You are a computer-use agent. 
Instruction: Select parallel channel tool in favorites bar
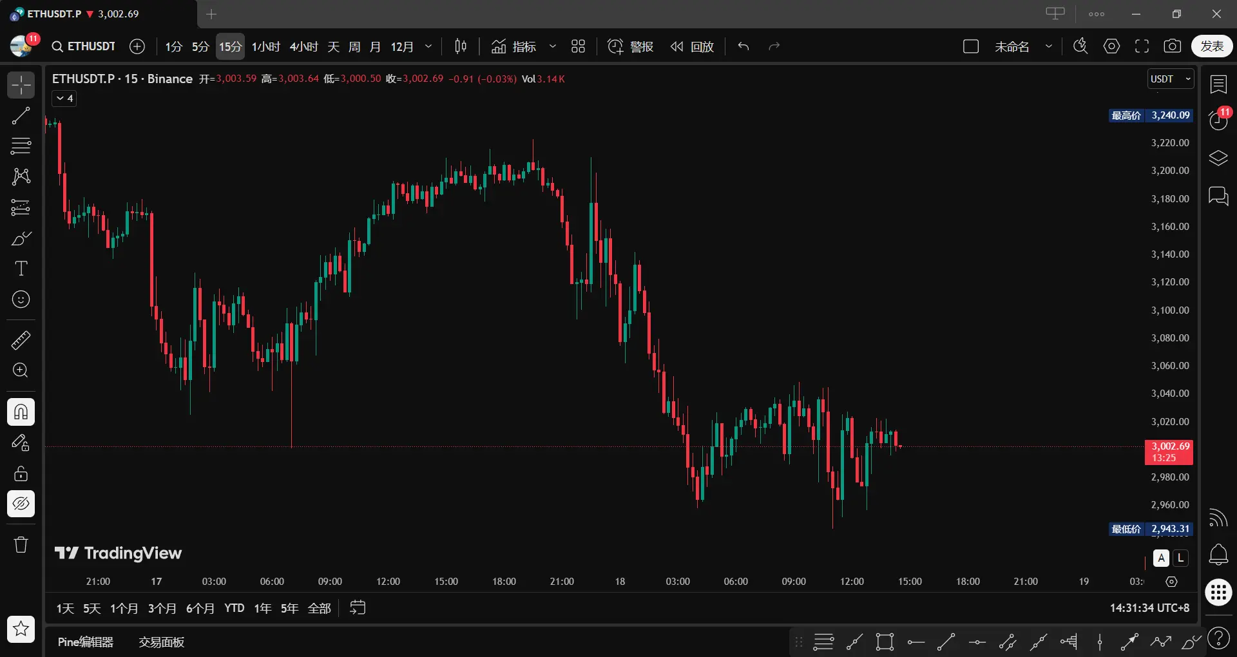tap(1008, 642)
